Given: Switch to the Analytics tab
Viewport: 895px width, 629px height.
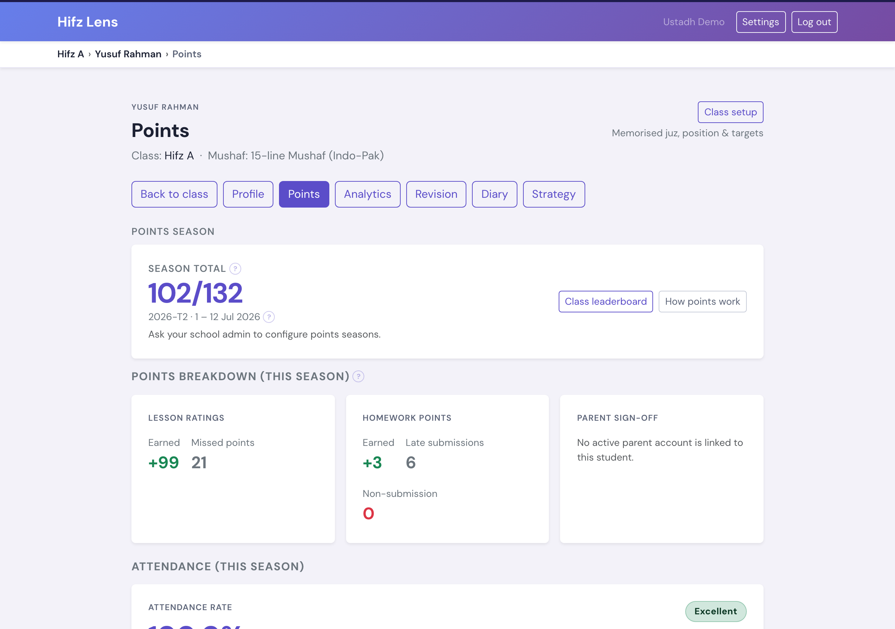Looking at the screenshot, I should (367, 194).
